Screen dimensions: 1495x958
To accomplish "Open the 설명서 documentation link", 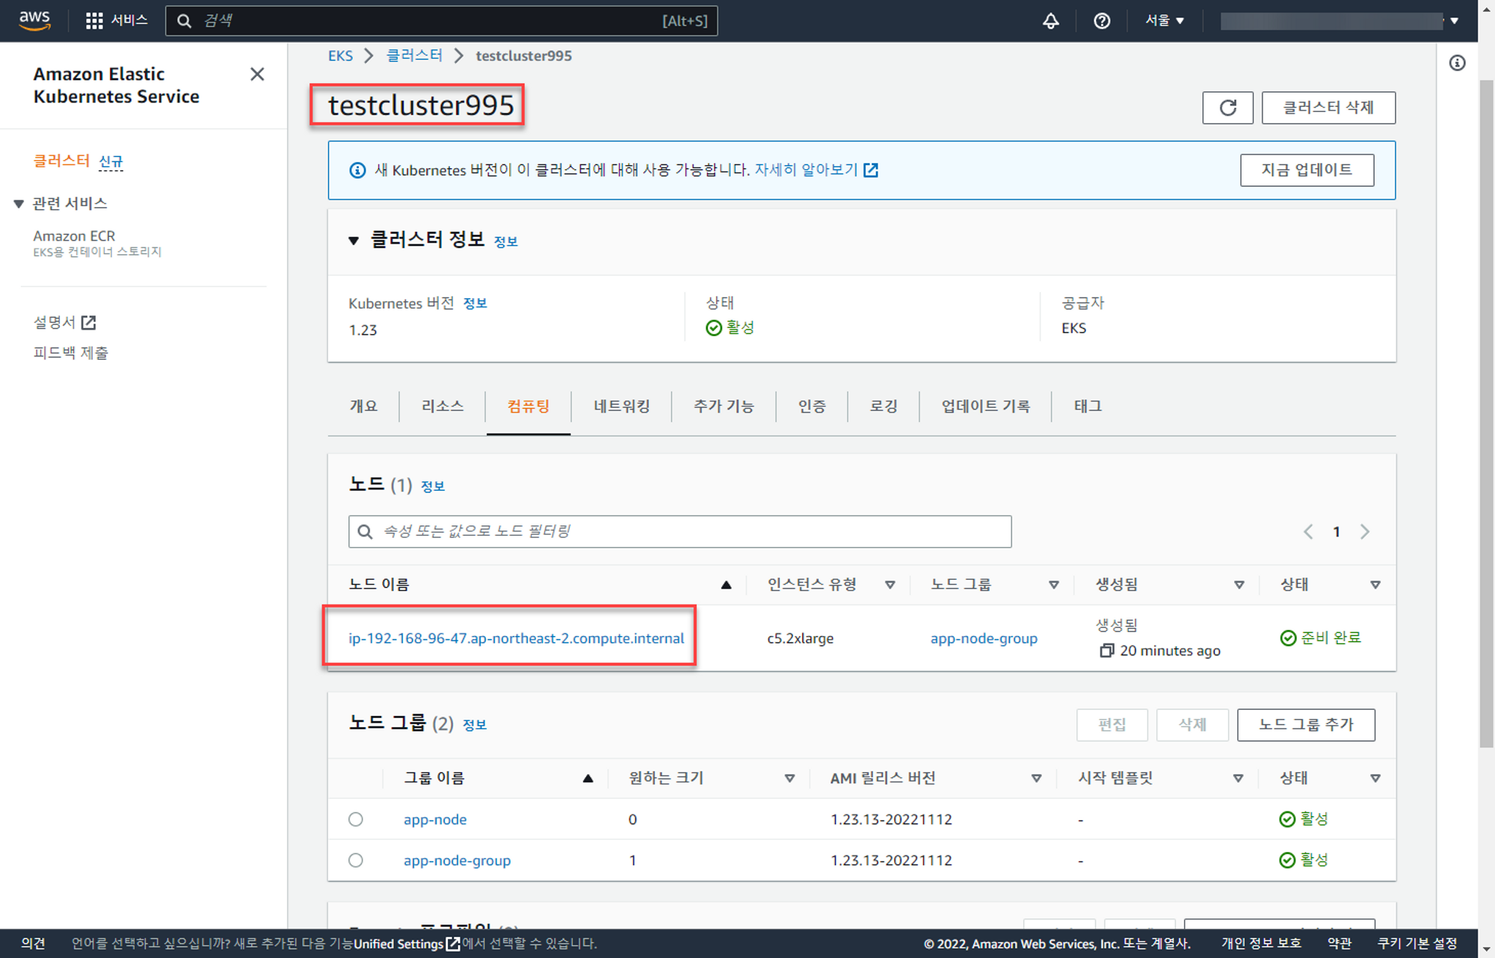I will tap(64, 322).
